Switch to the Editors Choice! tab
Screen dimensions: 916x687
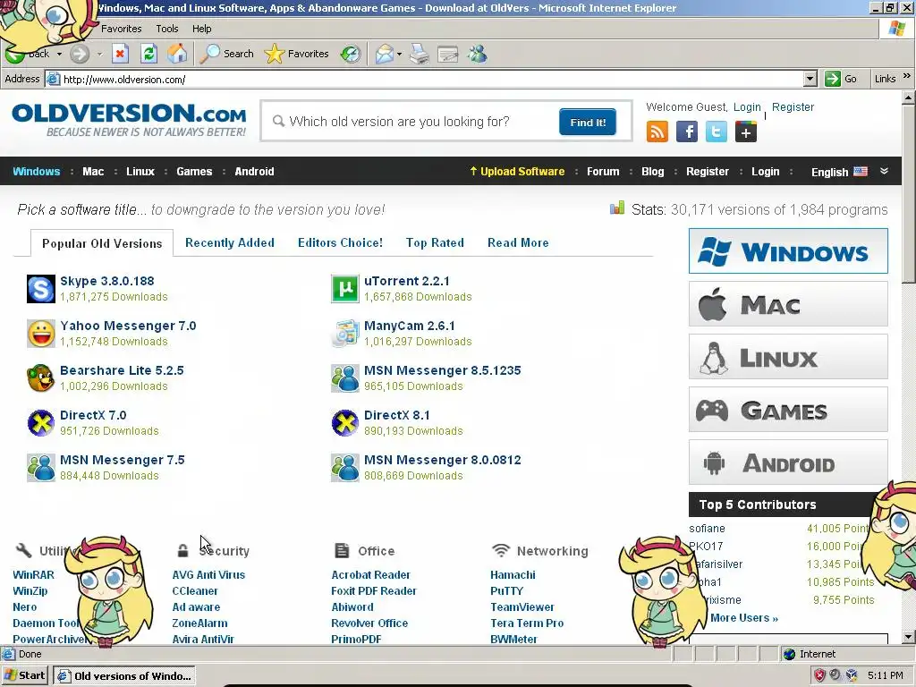pyautogui.click(x=340, y=242)
